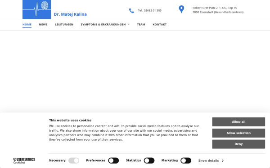Open the KONTAKT menu item
This screenshot has width=270, height=168.
160,25
